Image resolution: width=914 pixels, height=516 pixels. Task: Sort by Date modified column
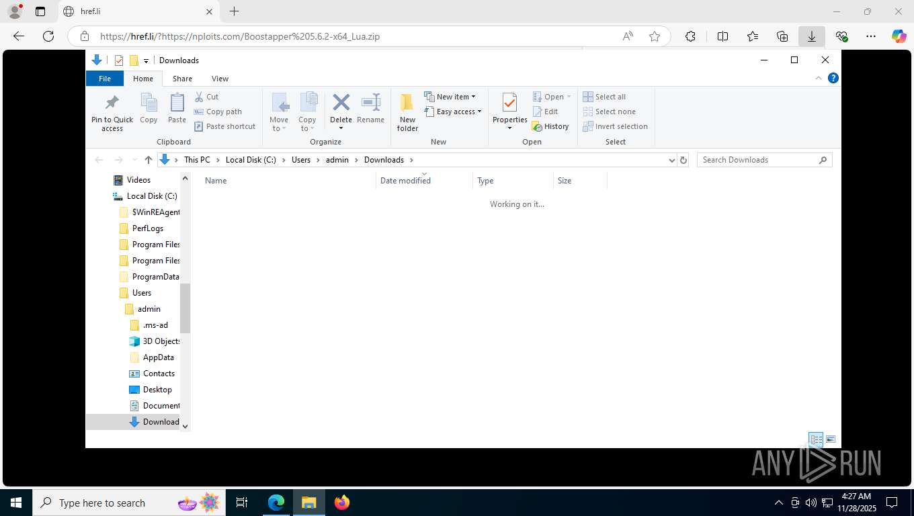[425, 181]
